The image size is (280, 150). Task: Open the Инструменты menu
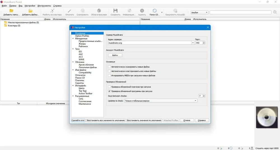[x=44, y=6]
